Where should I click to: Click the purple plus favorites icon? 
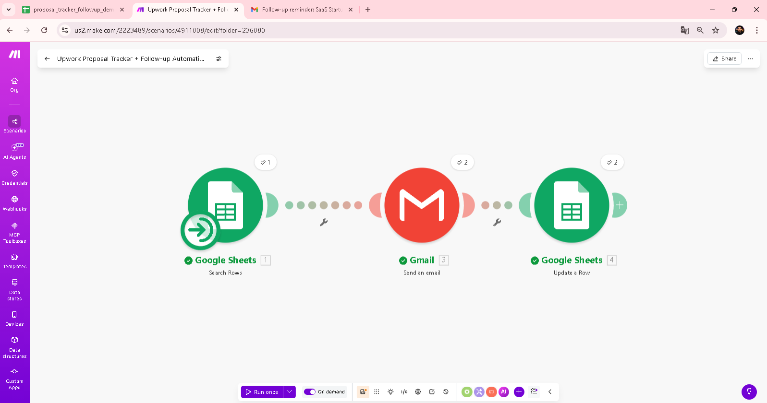pos(519,391)
